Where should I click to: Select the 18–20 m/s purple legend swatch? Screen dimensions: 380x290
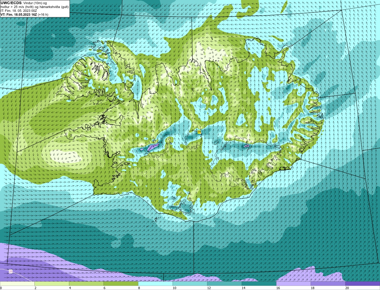328,283
